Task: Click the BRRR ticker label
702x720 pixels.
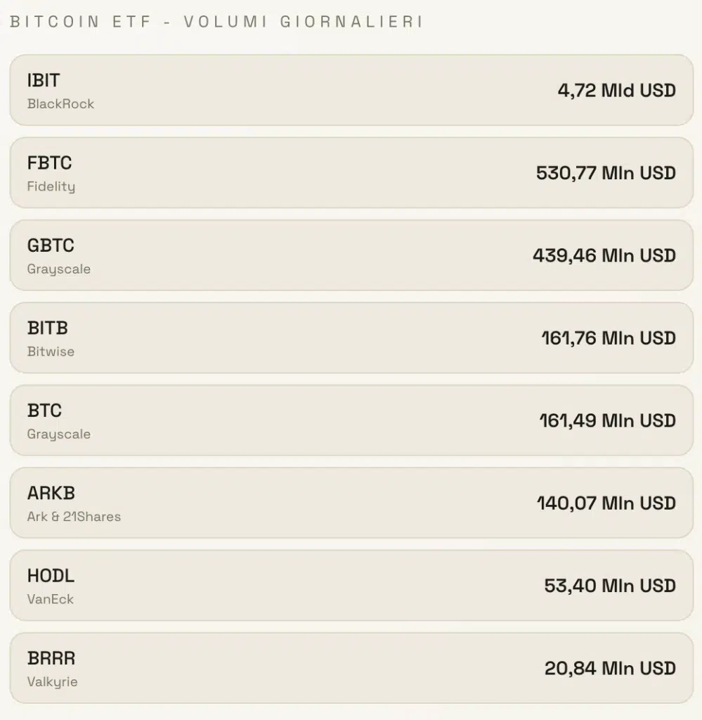Action: [51, 658]
